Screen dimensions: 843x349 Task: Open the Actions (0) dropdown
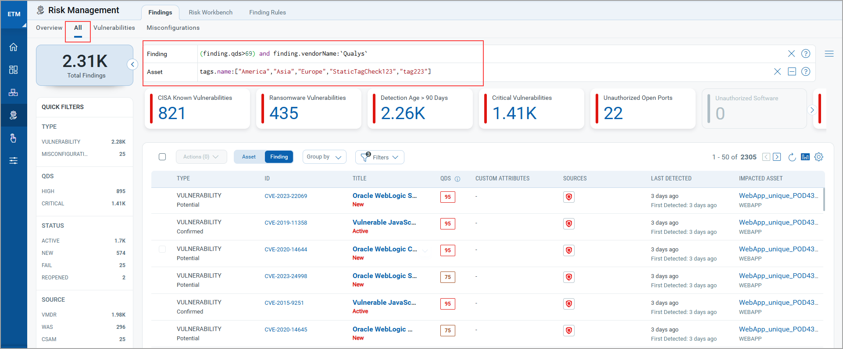point(201,157)
